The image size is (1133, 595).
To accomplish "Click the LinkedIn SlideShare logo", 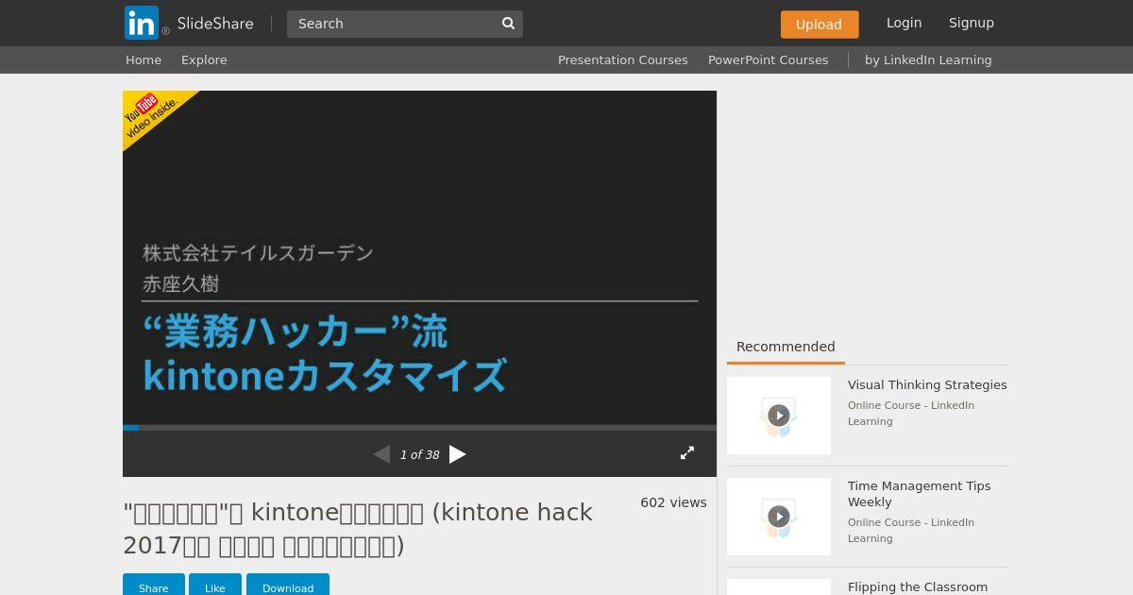I will pyautogui.click(x=189, y=23).
